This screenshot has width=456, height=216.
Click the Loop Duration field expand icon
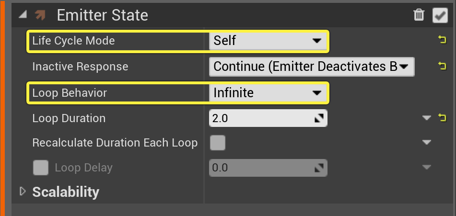pos(319,118)
